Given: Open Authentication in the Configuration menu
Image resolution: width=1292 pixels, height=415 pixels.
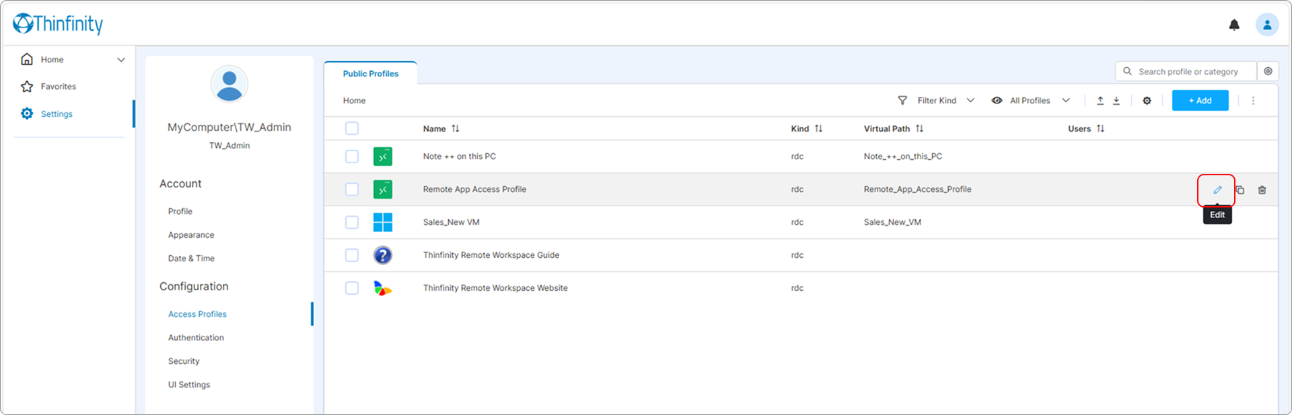Looking at the screenshot, I should point(196,338).
